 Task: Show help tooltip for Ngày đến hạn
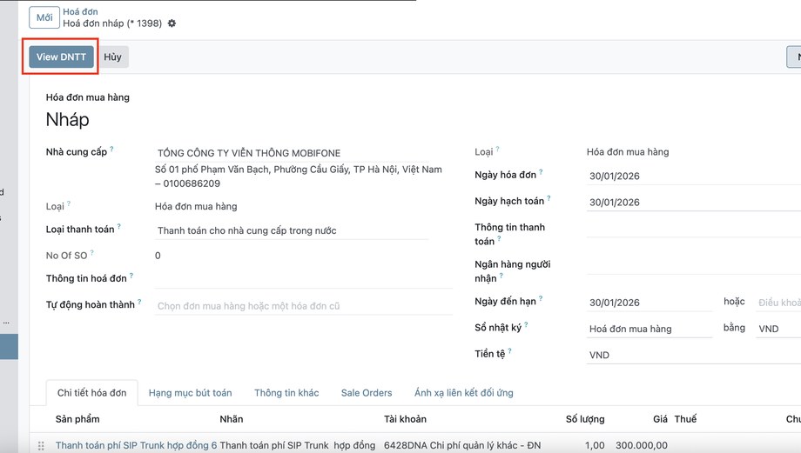pyautogui.click(x=541, y=298)
